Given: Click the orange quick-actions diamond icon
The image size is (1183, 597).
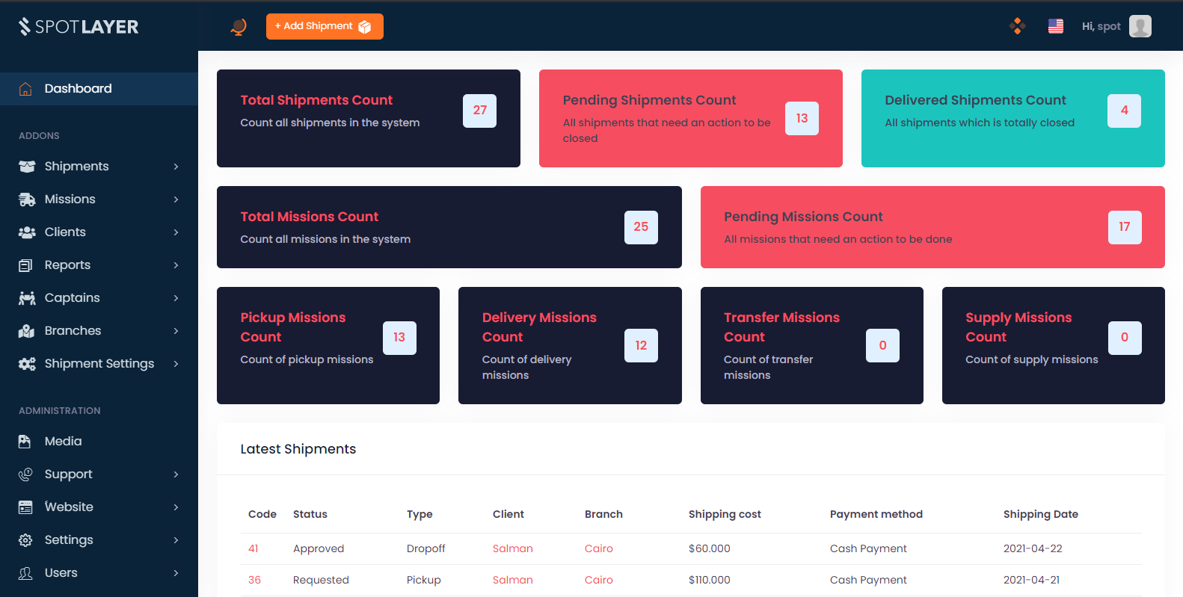Looking at the screenshot, I should pos(1017,26).
